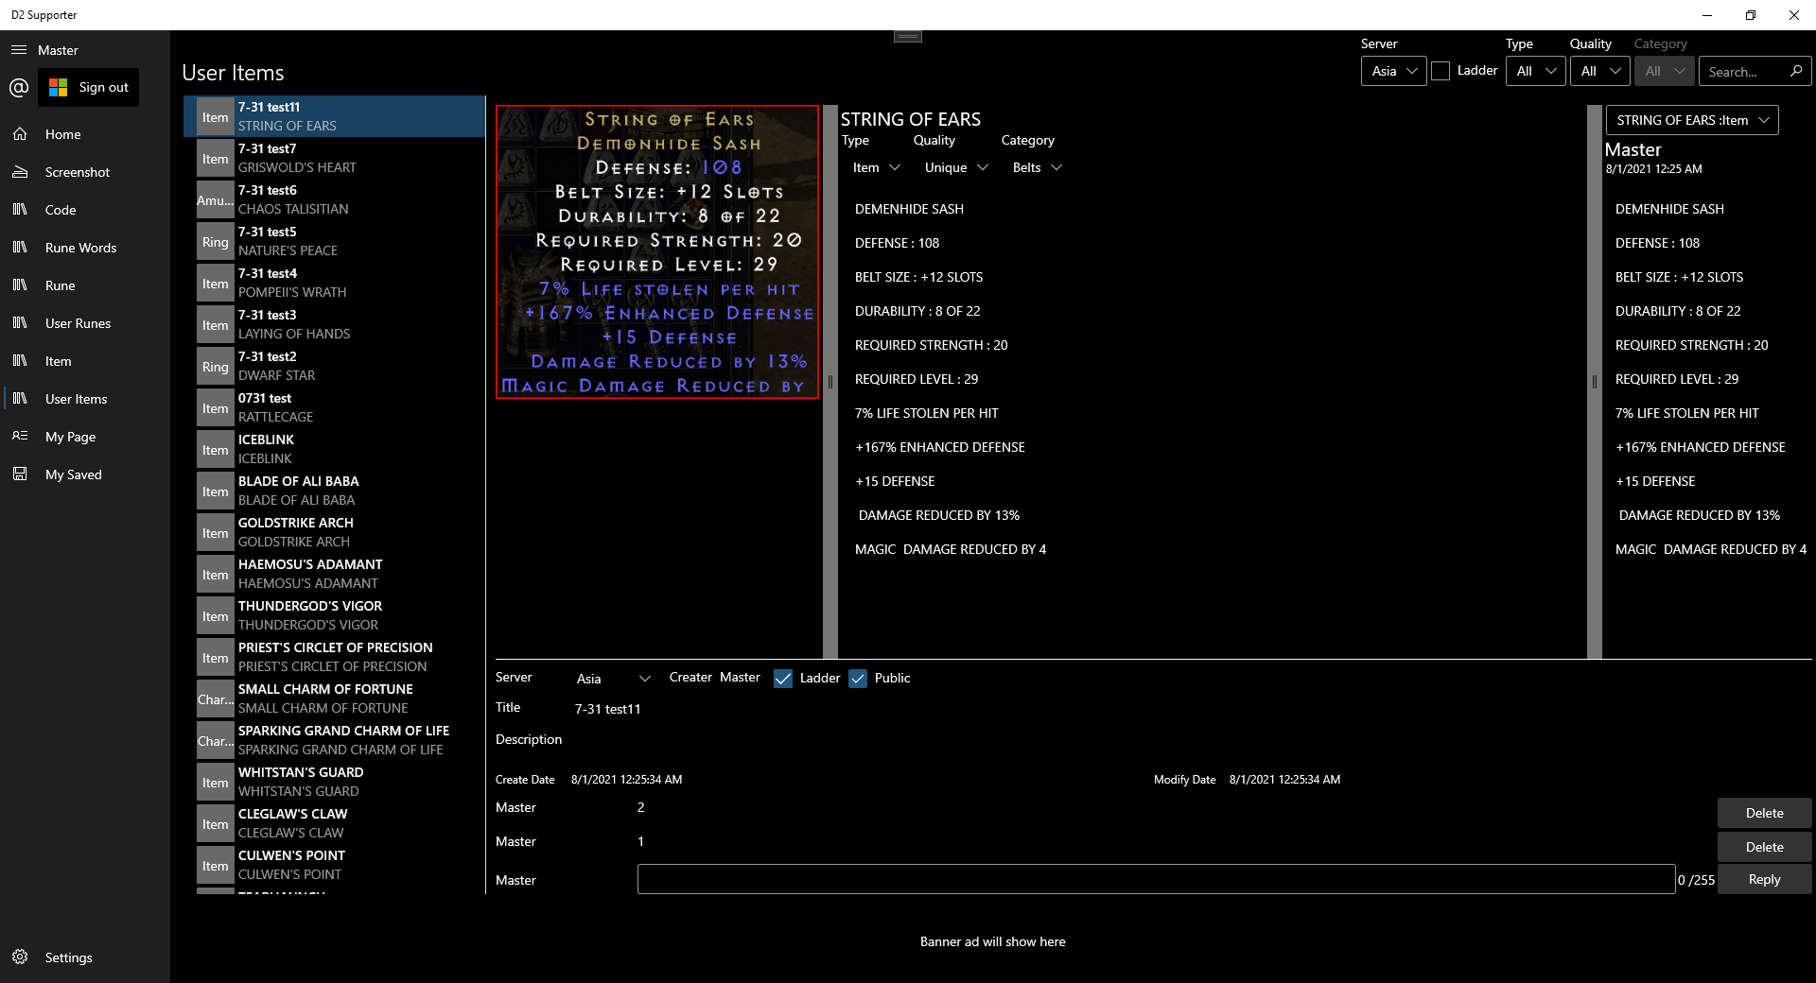This screenshot has height=983, width=1816.
Task: Delete the comment numbered 1
Action: [x=1764, y=847]
